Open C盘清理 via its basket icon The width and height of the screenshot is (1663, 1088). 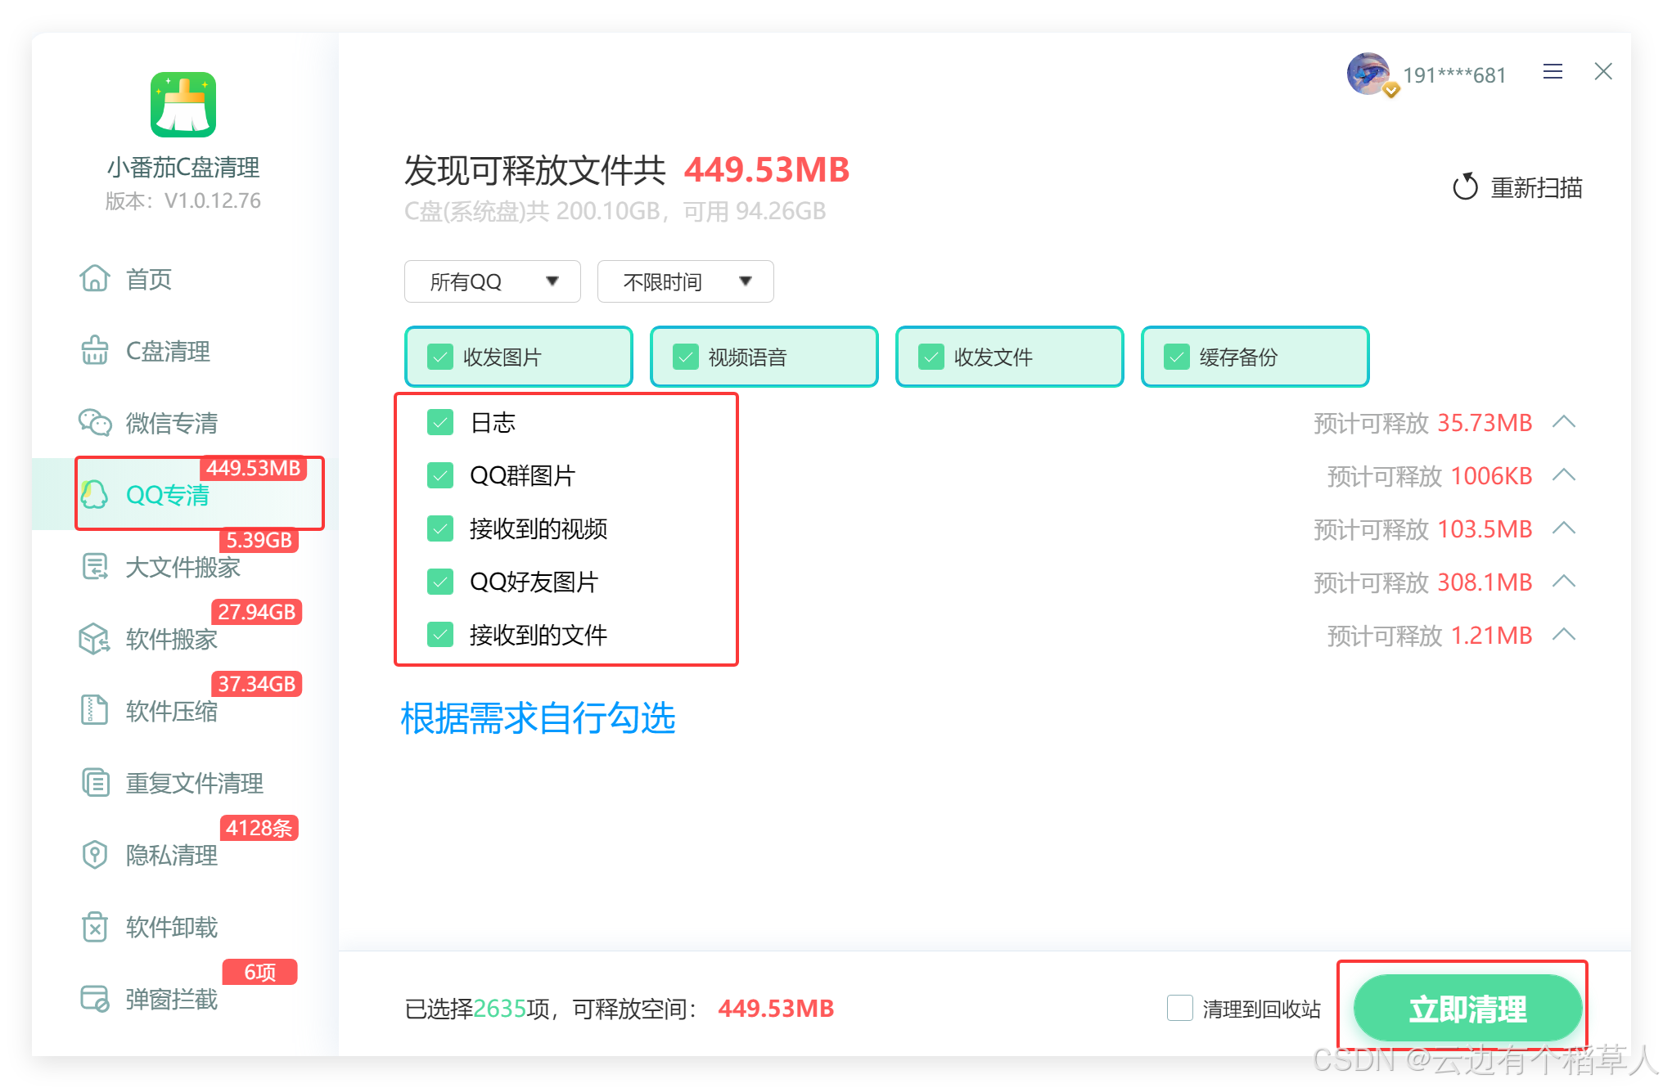click(x=95, y=351)
